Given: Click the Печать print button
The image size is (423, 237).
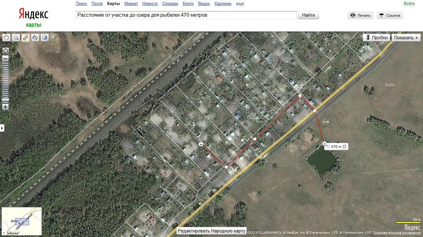Looking at the screenshot, I should (x=360, y=15).
